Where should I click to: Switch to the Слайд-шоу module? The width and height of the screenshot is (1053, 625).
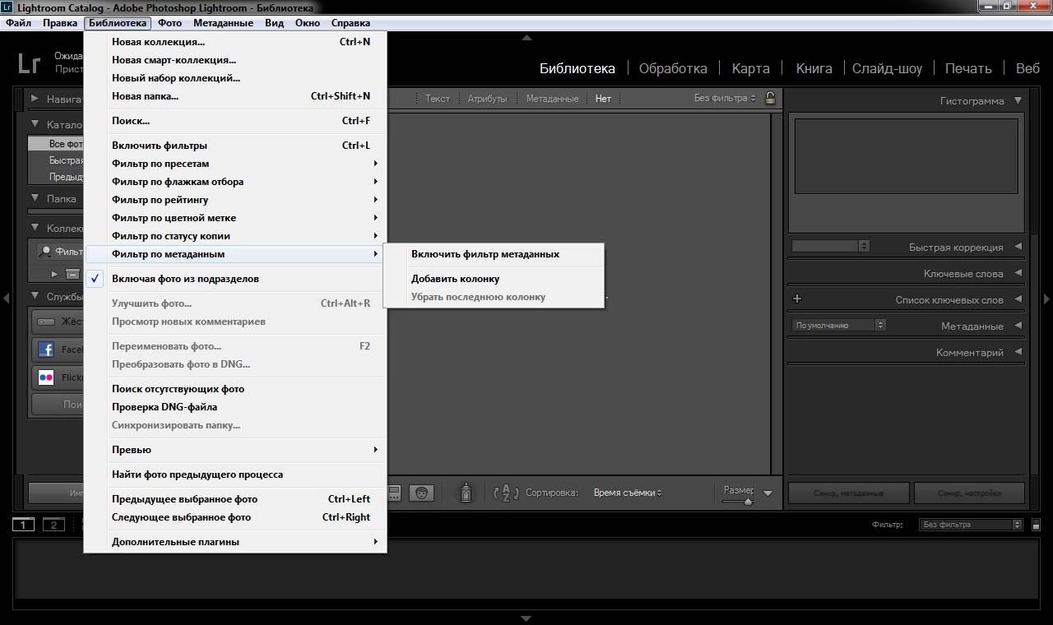[887, 68]
